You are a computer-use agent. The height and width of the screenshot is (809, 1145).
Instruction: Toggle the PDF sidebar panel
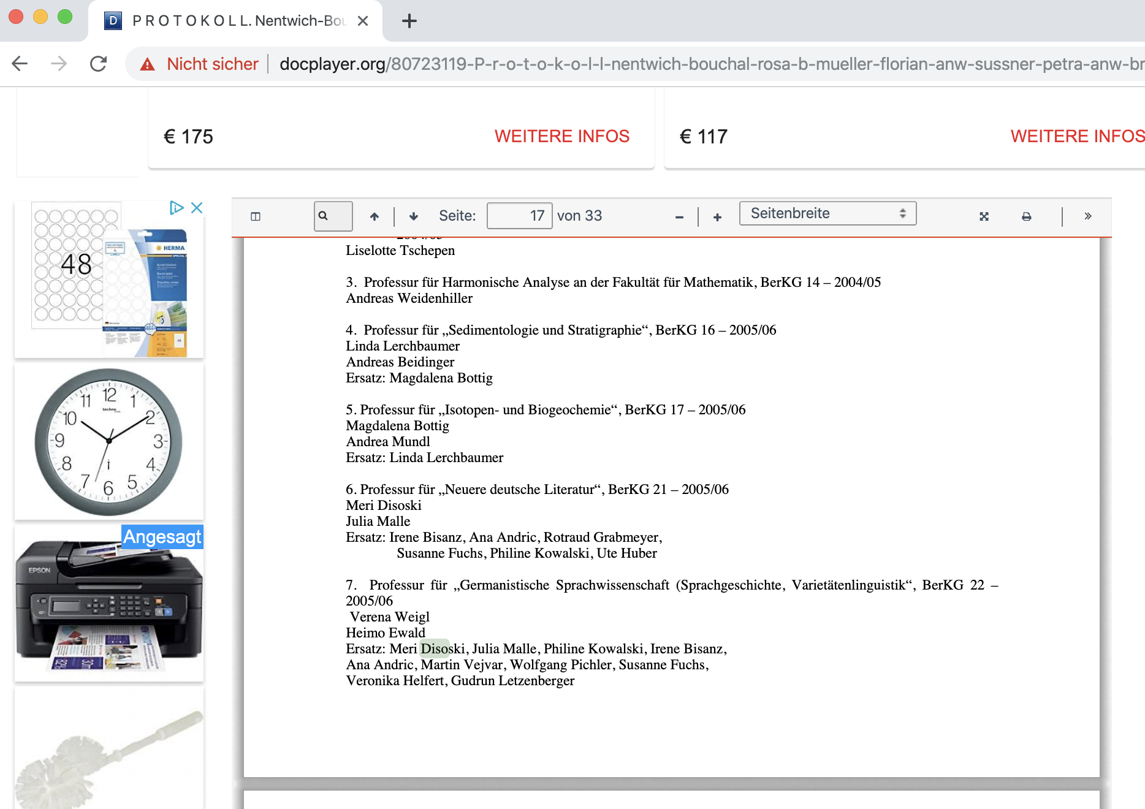pyautogui.click(x=256, y=216)
